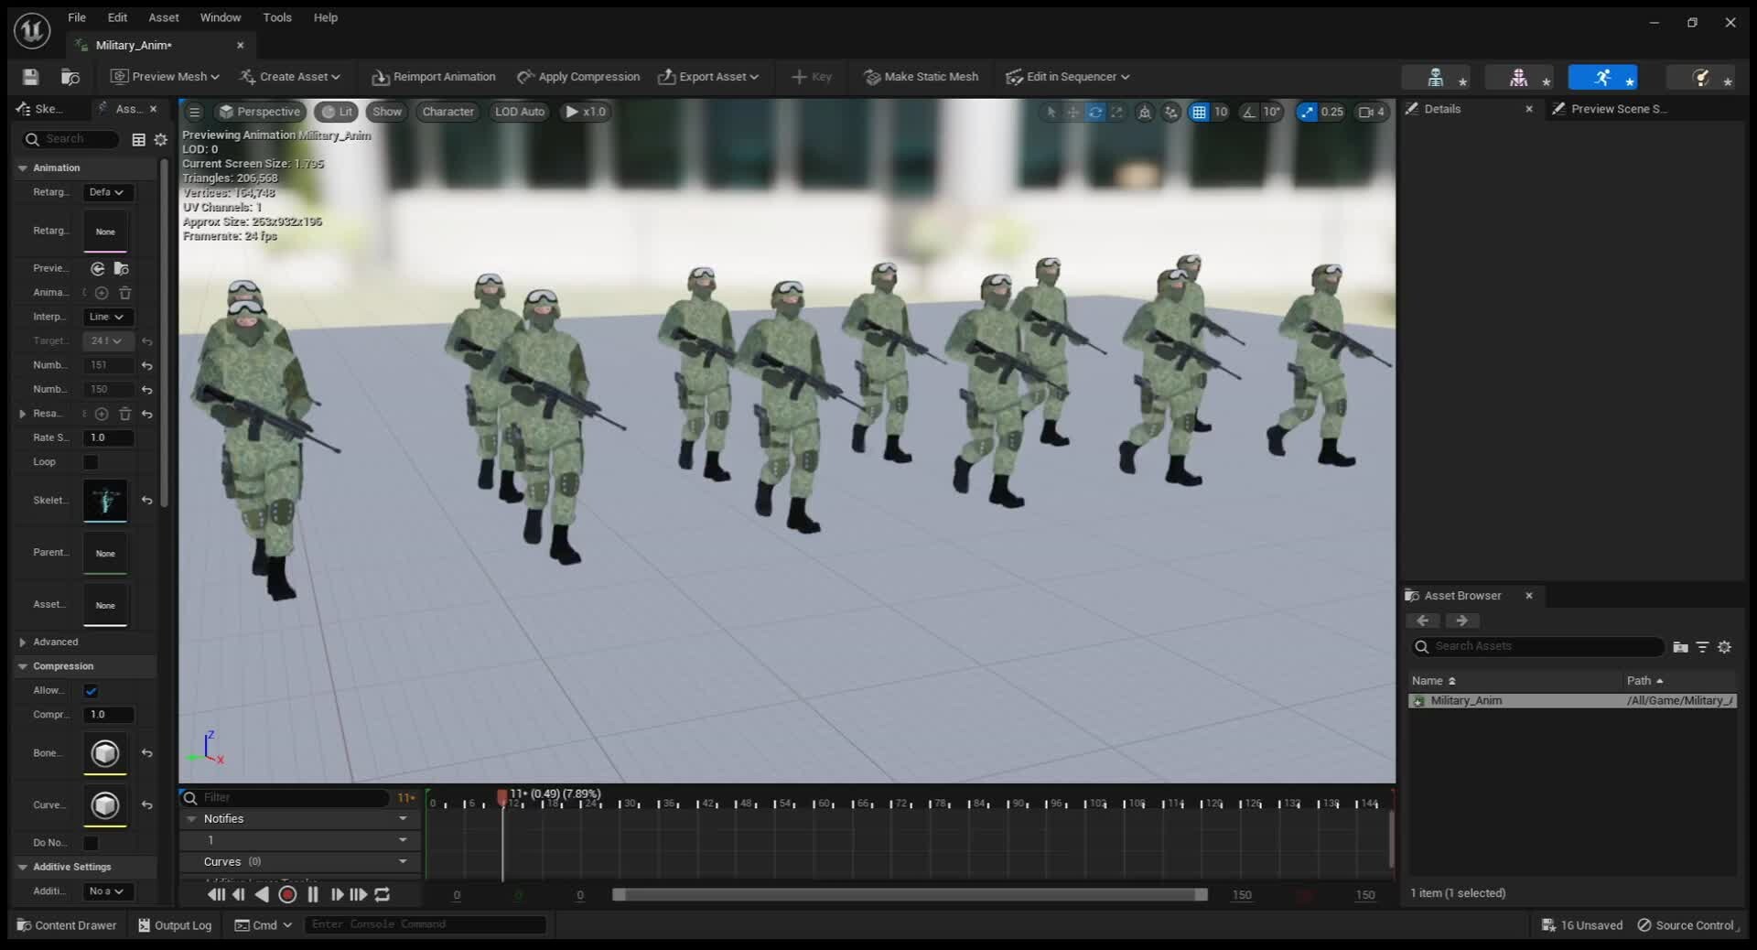Click the Animation editor running-figure icon
Image resolution: width=1757 pixels, height=950 pixels.
[1602, 77]
